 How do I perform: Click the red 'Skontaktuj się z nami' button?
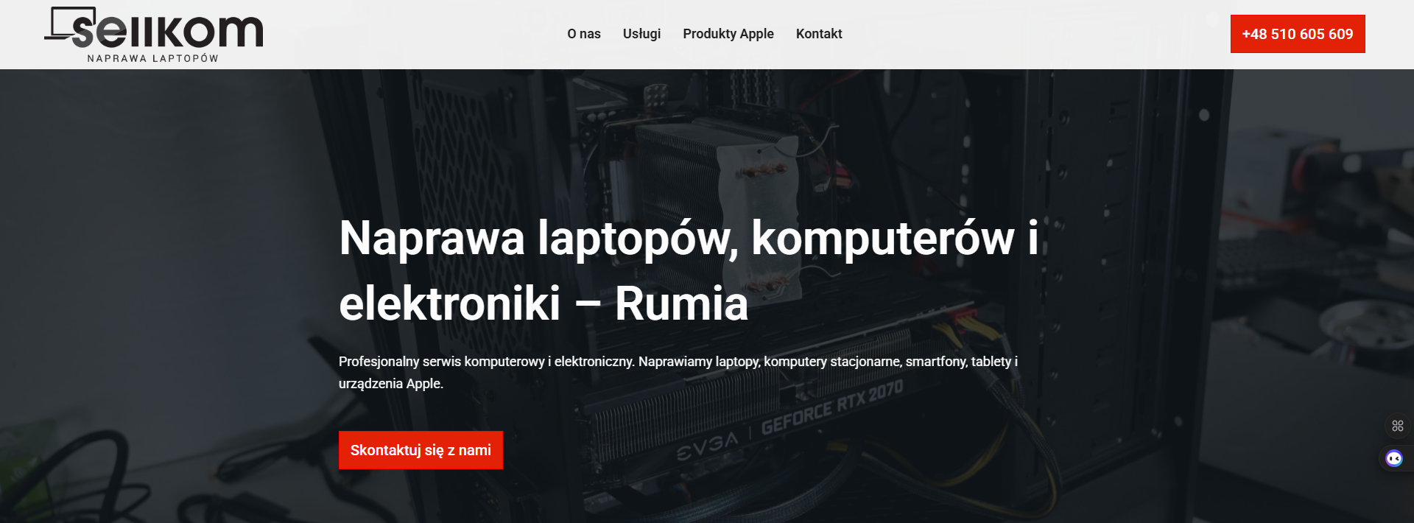click(421, 450)
